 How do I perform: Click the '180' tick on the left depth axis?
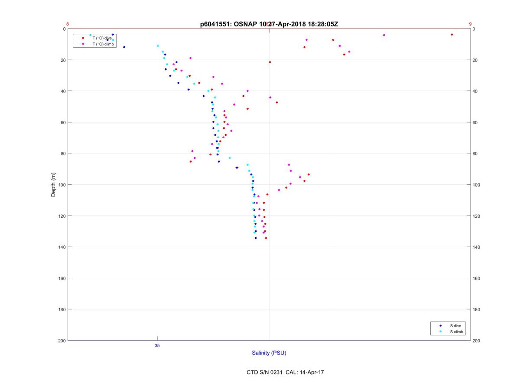62,309
